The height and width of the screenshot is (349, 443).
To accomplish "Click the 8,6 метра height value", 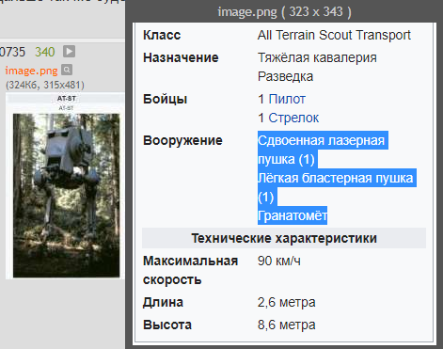I will (x=287, y=325).
